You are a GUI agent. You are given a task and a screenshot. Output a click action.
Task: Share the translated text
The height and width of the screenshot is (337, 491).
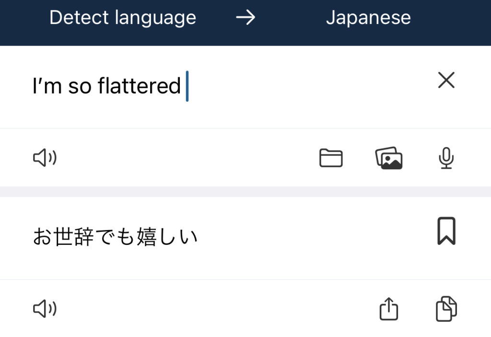click(x=389, y=309)
